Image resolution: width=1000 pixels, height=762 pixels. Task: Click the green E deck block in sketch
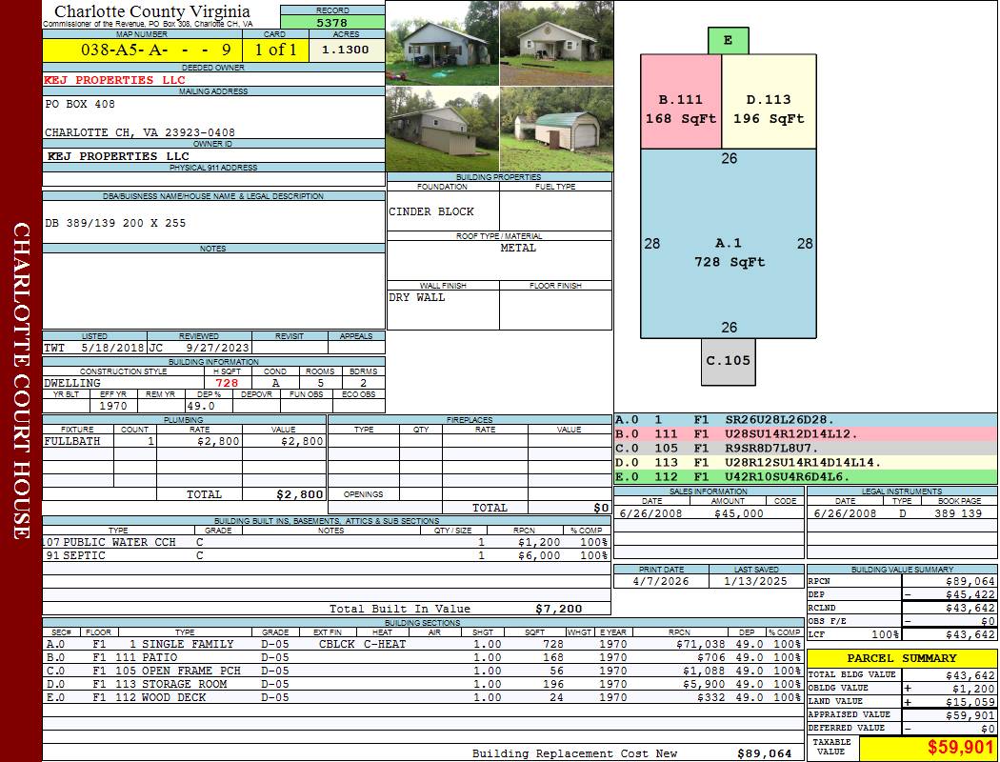pos(729,41)
